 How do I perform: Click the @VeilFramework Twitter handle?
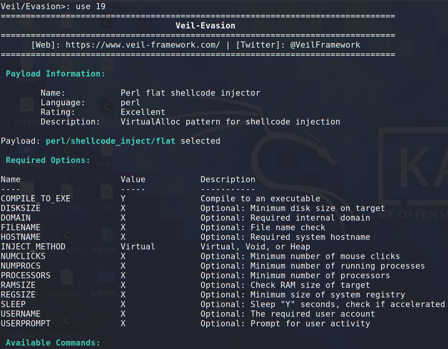pos(325,45)
